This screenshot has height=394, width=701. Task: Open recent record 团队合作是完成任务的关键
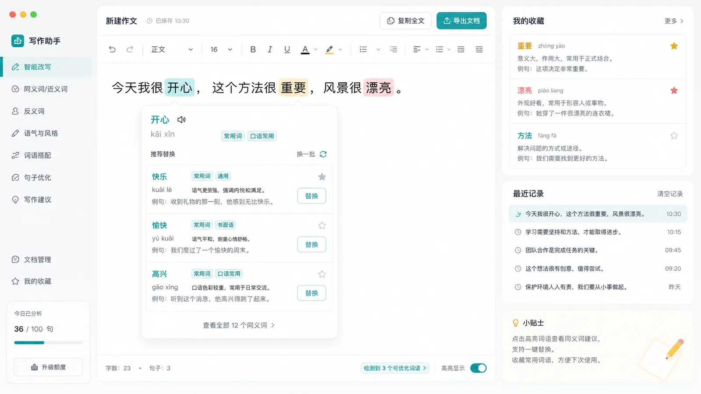[x=598, y=250]
